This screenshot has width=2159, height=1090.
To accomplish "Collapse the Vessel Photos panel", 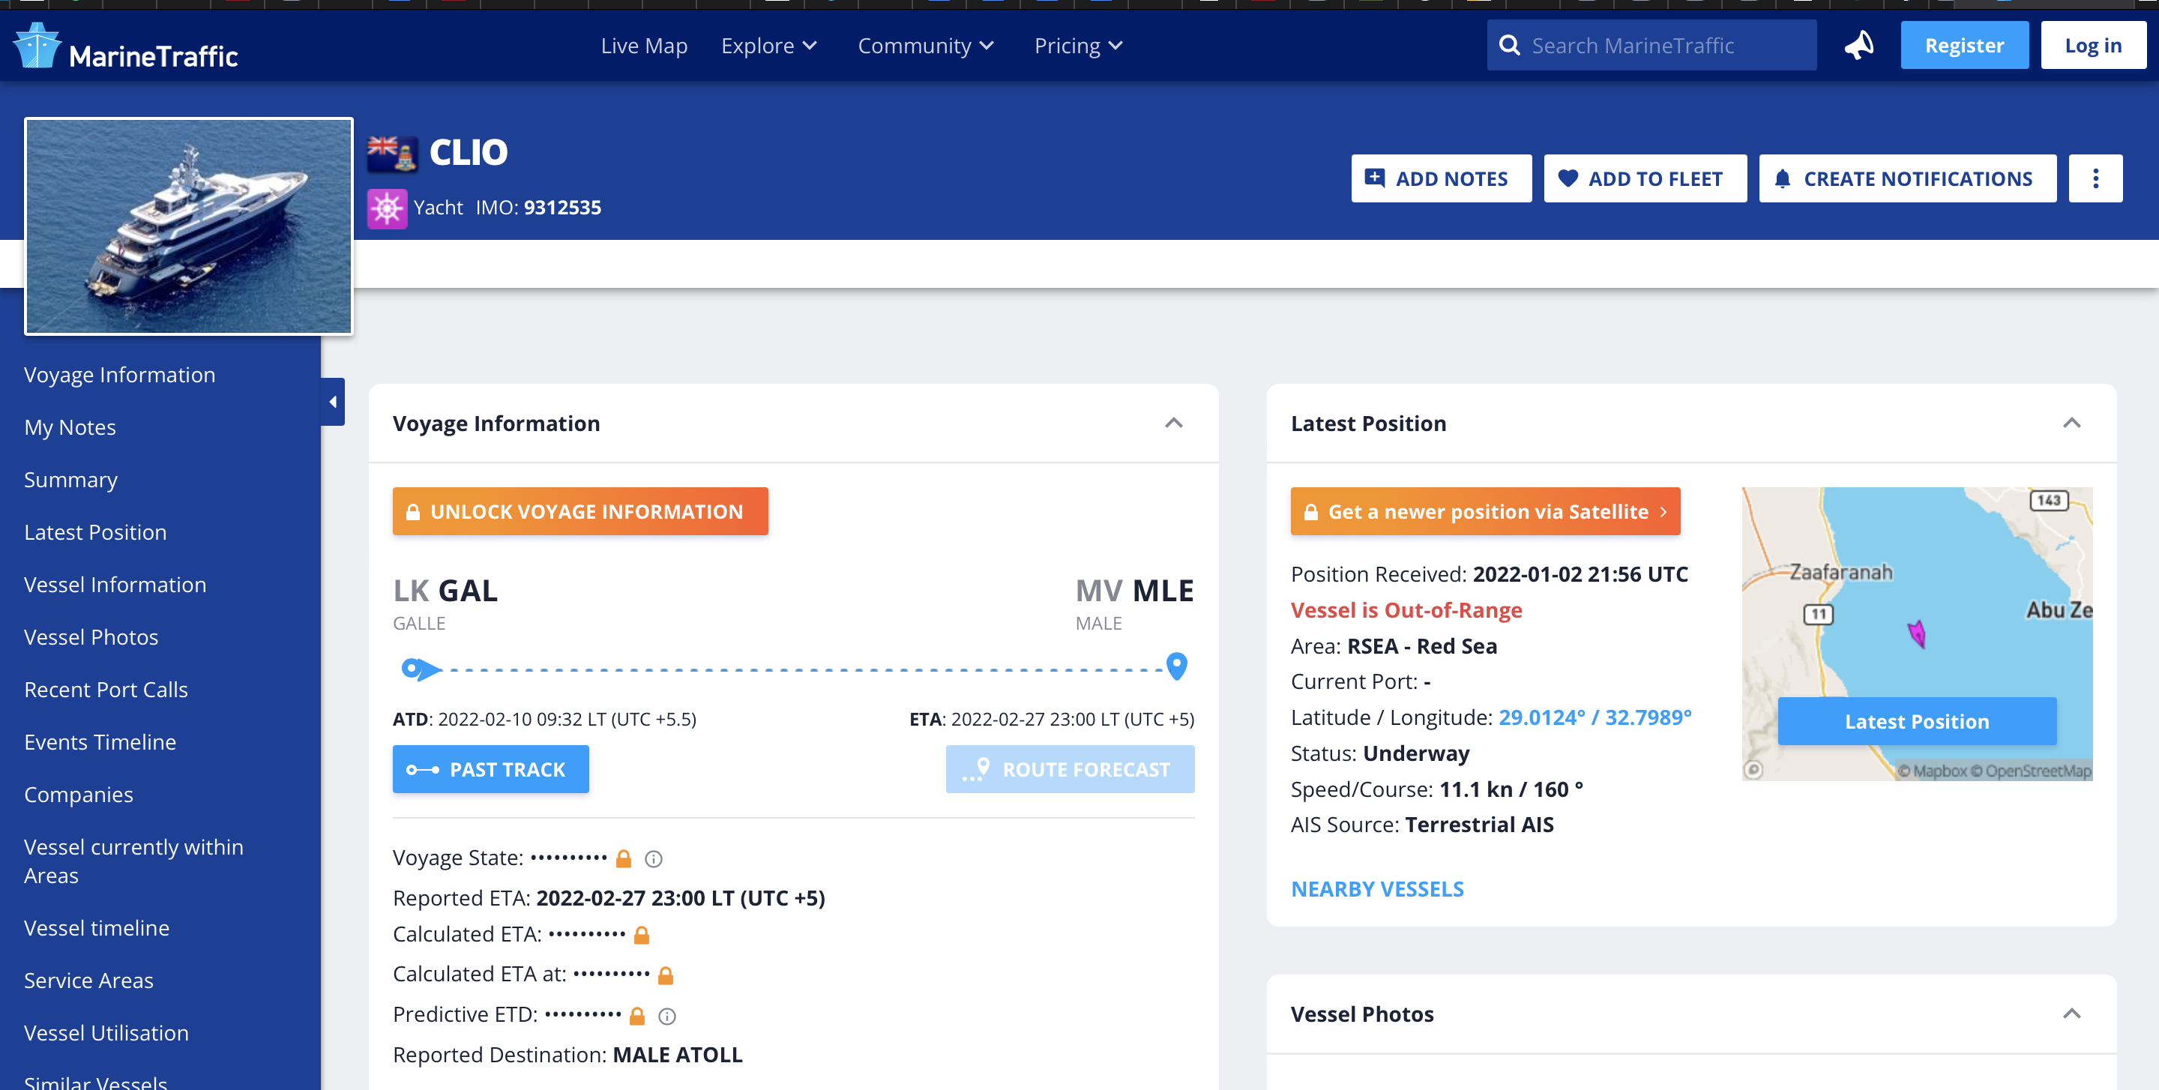I will 2071,1014.
